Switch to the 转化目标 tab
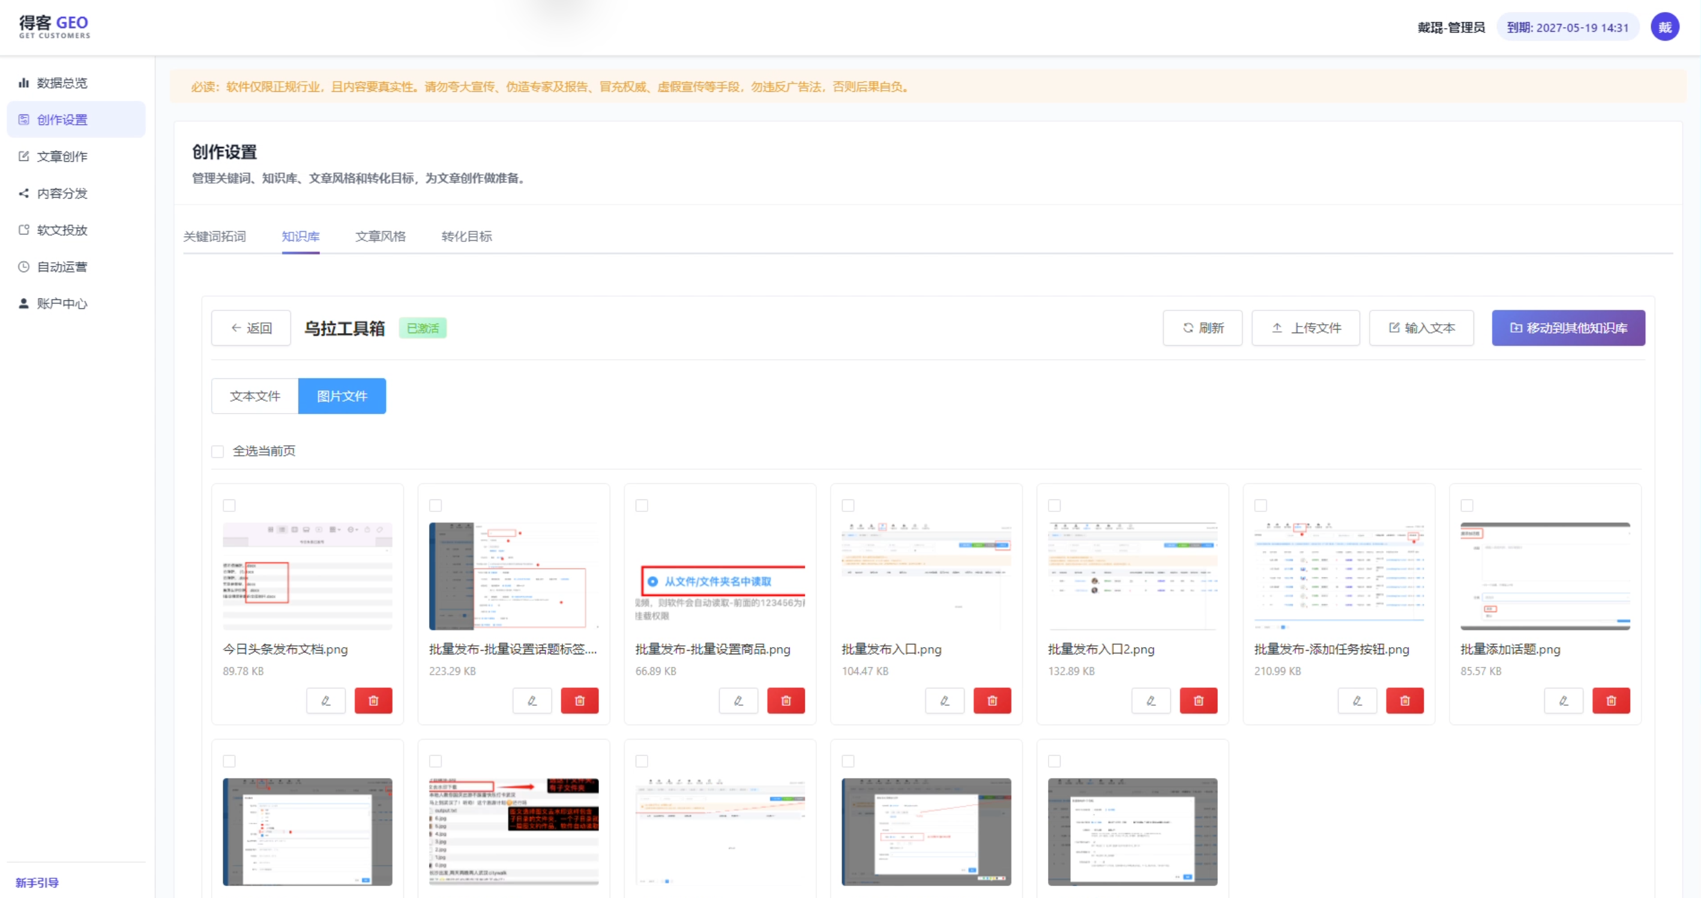 pos(467,237)
